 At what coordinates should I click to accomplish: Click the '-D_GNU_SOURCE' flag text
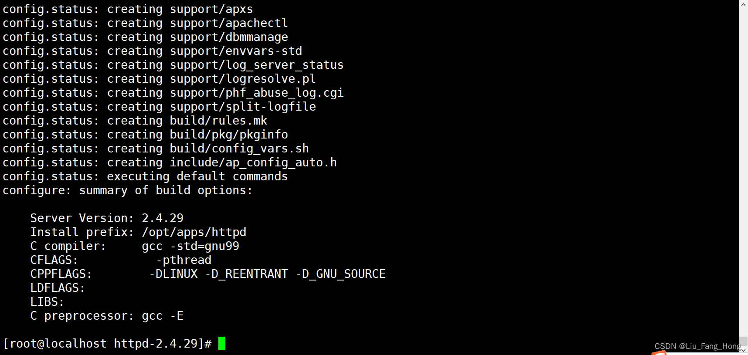pos(341,274)
